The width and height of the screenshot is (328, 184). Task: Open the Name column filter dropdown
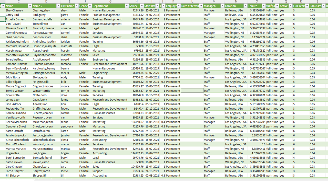[30, 6]
